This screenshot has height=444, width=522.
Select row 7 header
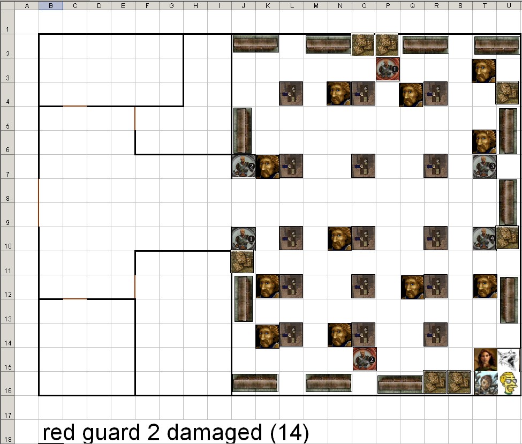[7, 167]
